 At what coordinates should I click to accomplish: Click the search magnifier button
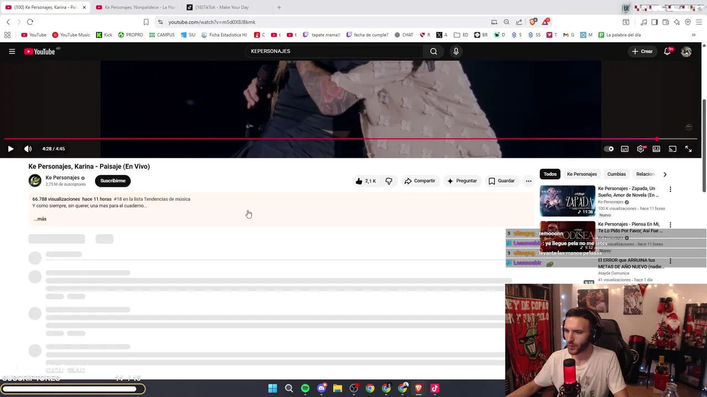(x=434, y=51)
